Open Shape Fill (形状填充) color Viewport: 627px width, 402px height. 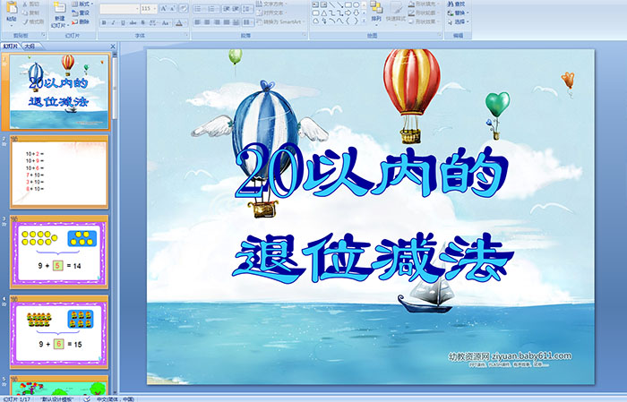tap(424, 4)
